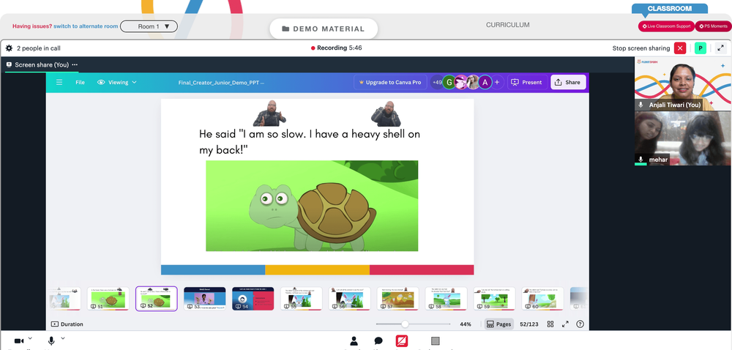Open the chat bubble icon
The width and height of the screenshot is (732, 350).
click(378, 341)
